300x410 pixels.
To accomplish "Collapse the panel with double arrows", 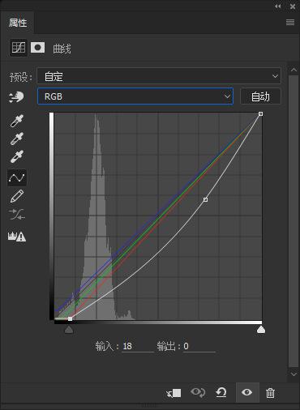I will (x=278, y=6).
